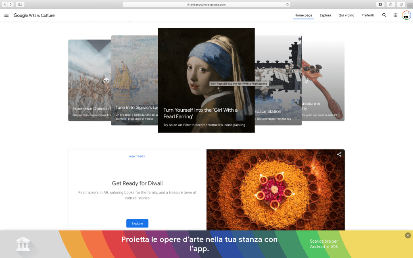Select the Signac's Lagoon card

(134, 81)
